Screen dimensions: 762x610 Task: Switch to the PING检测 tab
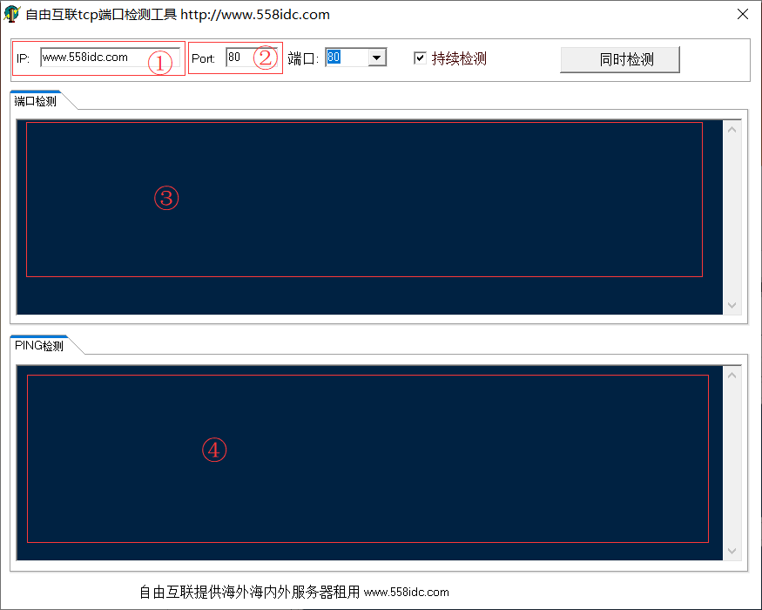coord(39,345)
